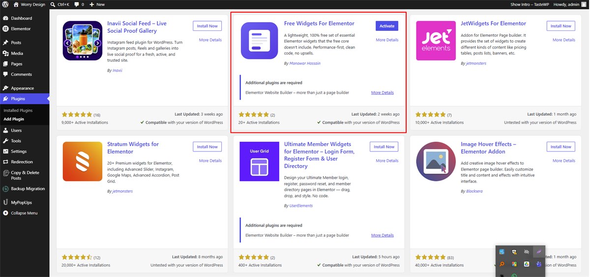Click the Media icon in sidebar
Viewport: 590px width, 277px height.
point(5,53)
